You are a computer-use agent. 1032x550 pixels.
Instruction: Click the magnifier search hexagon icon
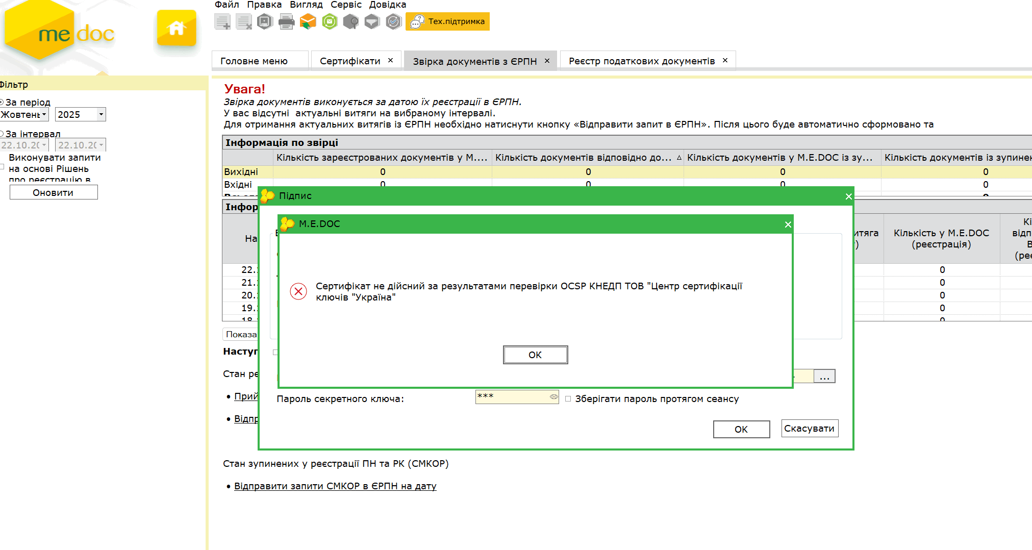(x=351, y=22)
